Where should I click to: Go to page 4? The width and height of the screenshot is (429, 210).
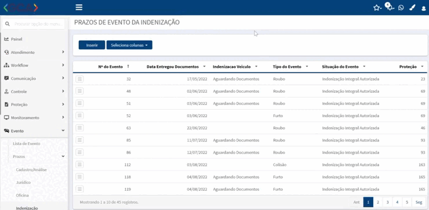tap(397, 202)
